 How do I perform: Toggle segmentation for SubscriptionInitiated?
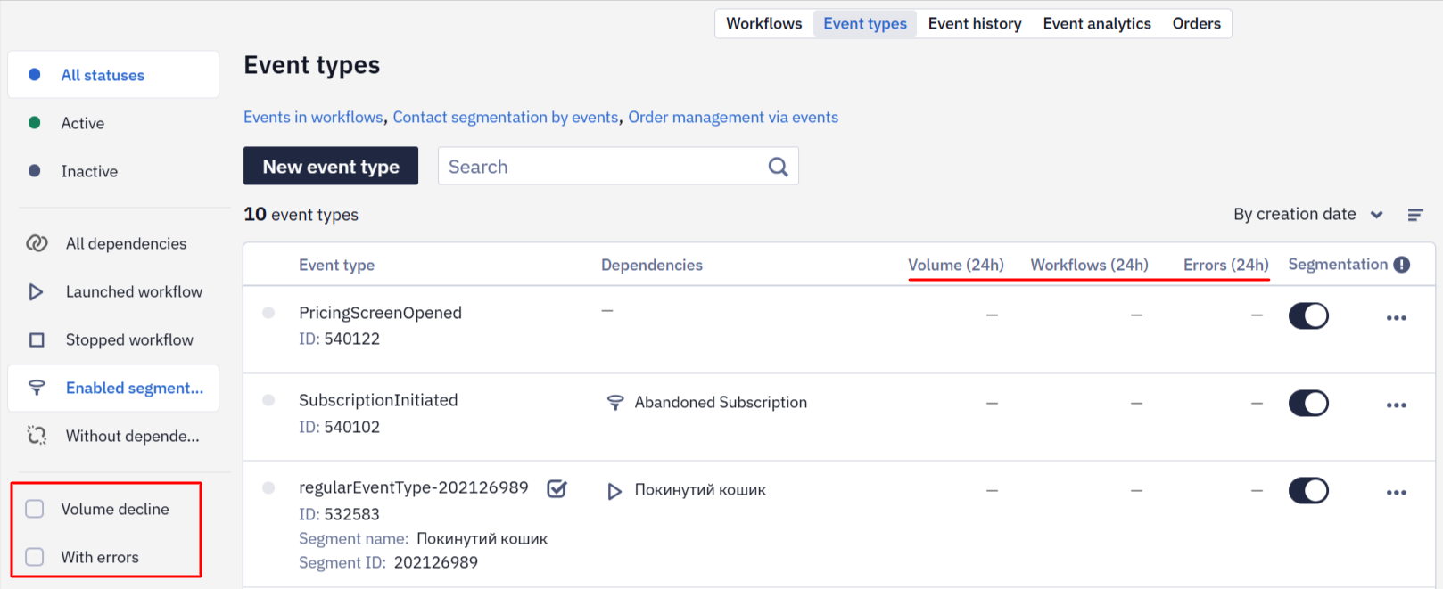click(1308, 403)
